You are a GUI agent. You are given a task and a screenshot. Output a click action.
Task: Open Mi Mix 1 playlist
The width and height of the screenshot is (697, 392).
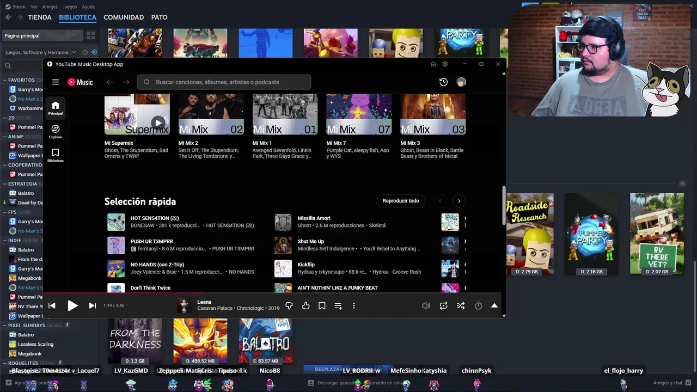(285, 114)
